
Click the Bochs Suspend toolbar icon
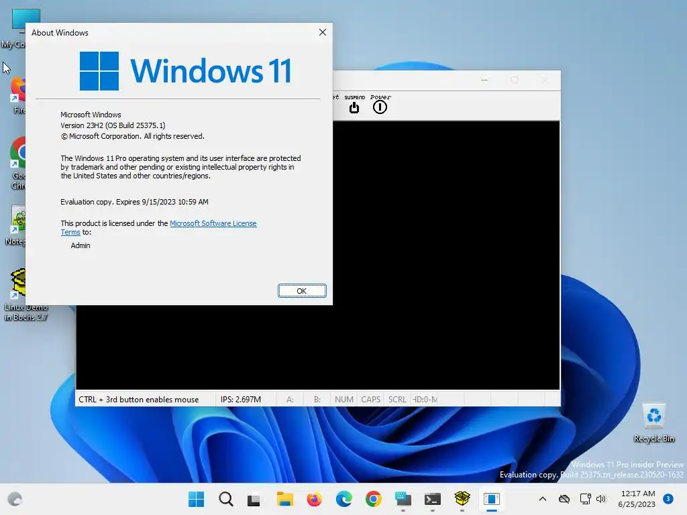pos(354,105)
